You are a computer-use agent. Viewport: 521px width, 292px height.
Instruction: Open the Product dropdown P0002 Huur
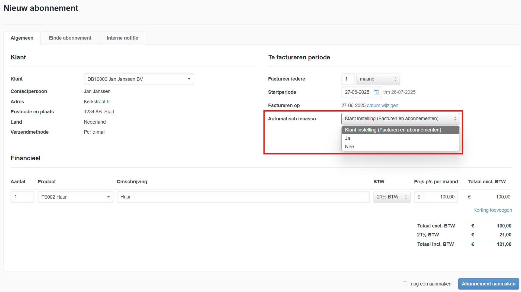click(75, 197)
